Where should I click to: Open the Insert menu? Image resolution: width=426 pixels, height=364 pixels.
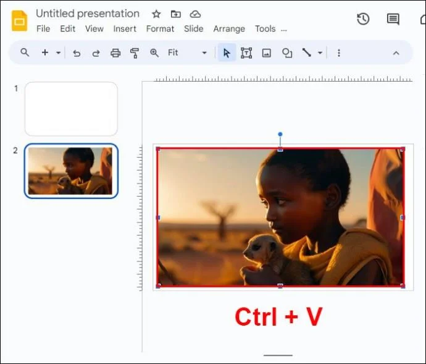[125, 29]
